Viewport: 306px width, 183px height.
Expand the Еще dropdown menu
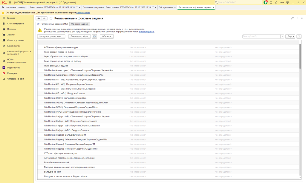pos(290,36)
